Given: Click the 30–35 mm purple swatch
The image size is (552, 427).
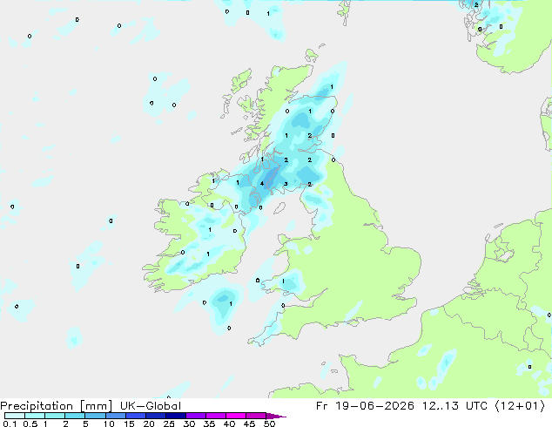Looking at the screenshot, I should pos(195,416).
